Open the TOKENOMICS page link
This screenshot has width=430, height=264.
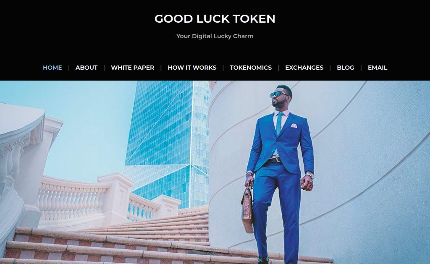[x=251, y=68]
